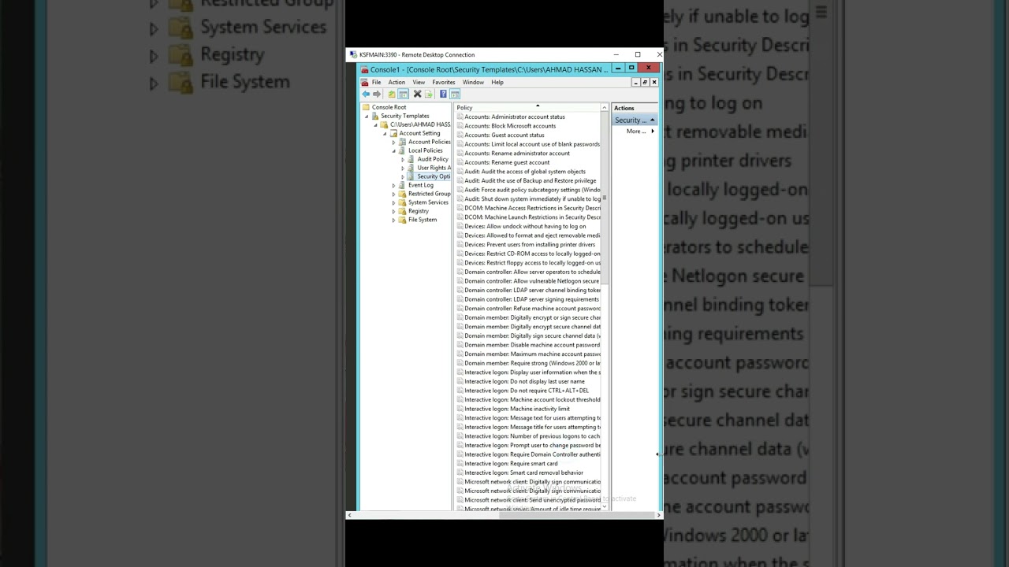Collapse the Local Policies tree node
The height and width of the screenshot is (567, 1009).
click(393, 150)
